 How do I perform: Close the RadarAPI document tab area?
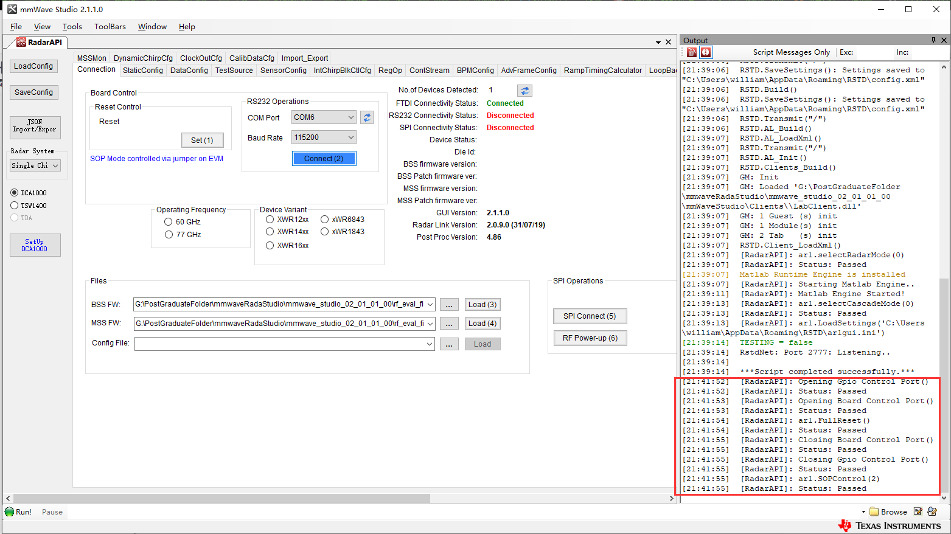(x=668, y=42)
